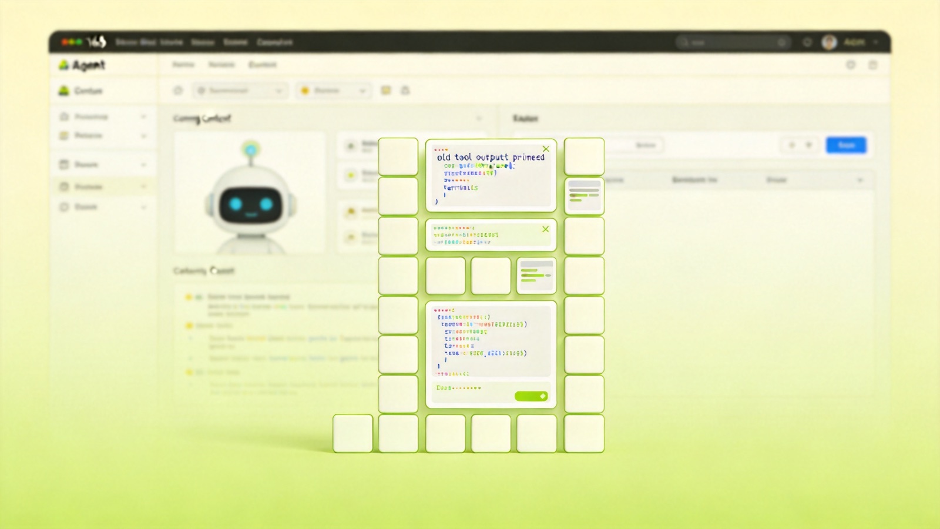Viewport: 940px width, 529px height.
Task: Click the sidebar item with the green icon under Agent
Action: pos(81,91)
